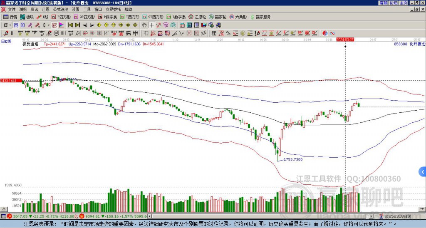Open T四方形 tool
This screenshot has width=426, height=228.
tap(130, 17)
